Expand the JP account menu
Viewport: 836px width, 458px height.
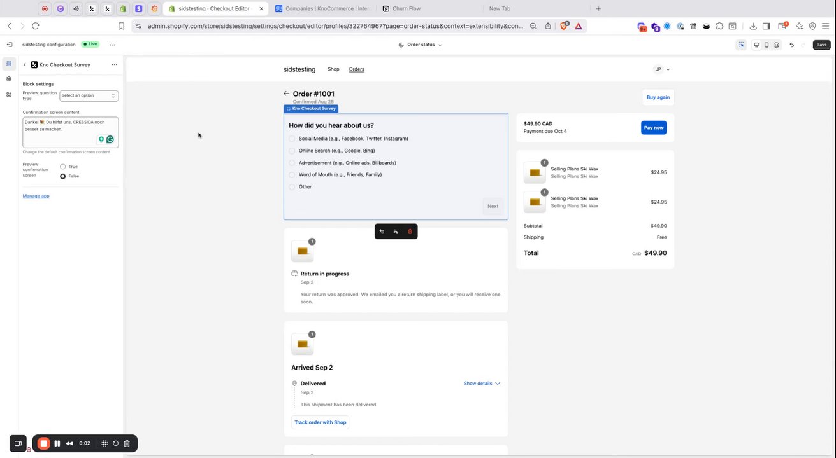click(662, 69)
